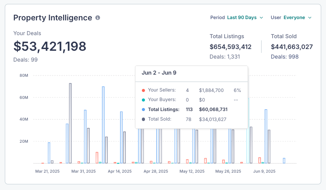Click the gray Total Sold legend dot
Screen dimensions: 326x190
[143, 119]
